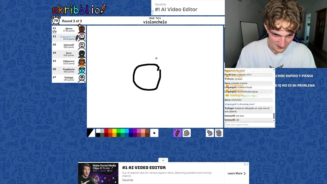Click player name 'furry' in the leaderboard
Image resolution: width=327 pixels, height=184 pixels.
point(69,53)
